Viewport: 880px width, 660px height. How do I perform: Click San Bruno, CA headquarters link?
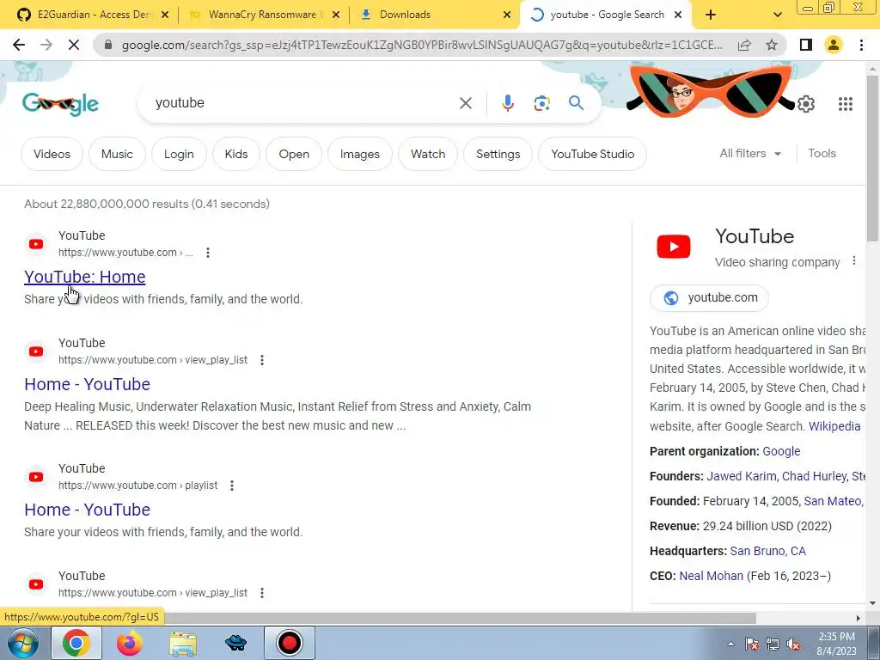[767, 551]
